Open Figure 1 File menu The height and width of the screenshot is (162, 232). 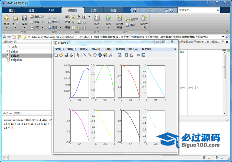59,49
